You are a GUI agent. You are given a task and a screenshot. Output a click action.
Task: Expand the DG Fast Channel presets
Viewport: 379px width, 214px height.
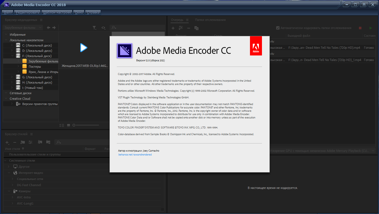13,185
